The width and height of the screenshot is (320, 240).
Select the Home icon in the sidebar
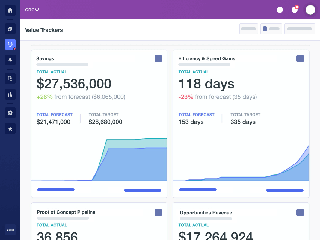[x=10, y=10]
